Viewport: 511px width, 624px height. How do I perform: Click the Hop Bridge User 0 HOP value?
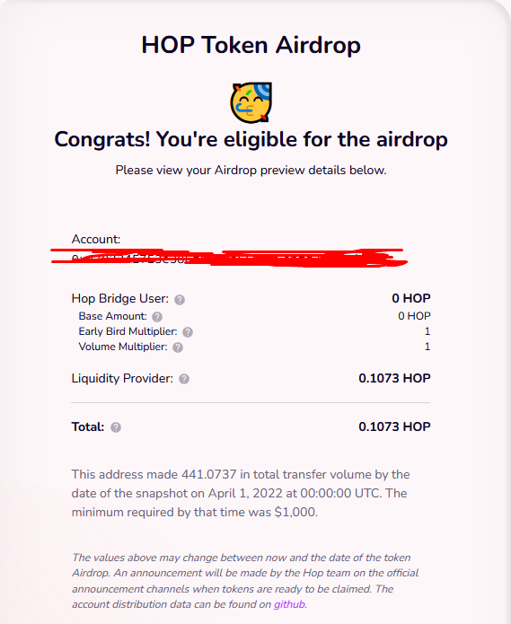point(411,298)
